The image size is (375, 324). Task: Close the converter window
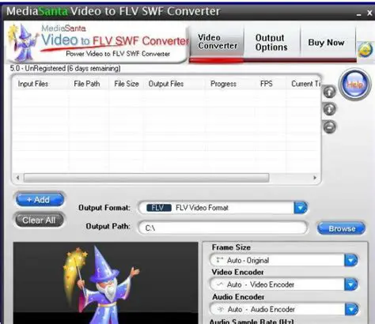point(369,13)
